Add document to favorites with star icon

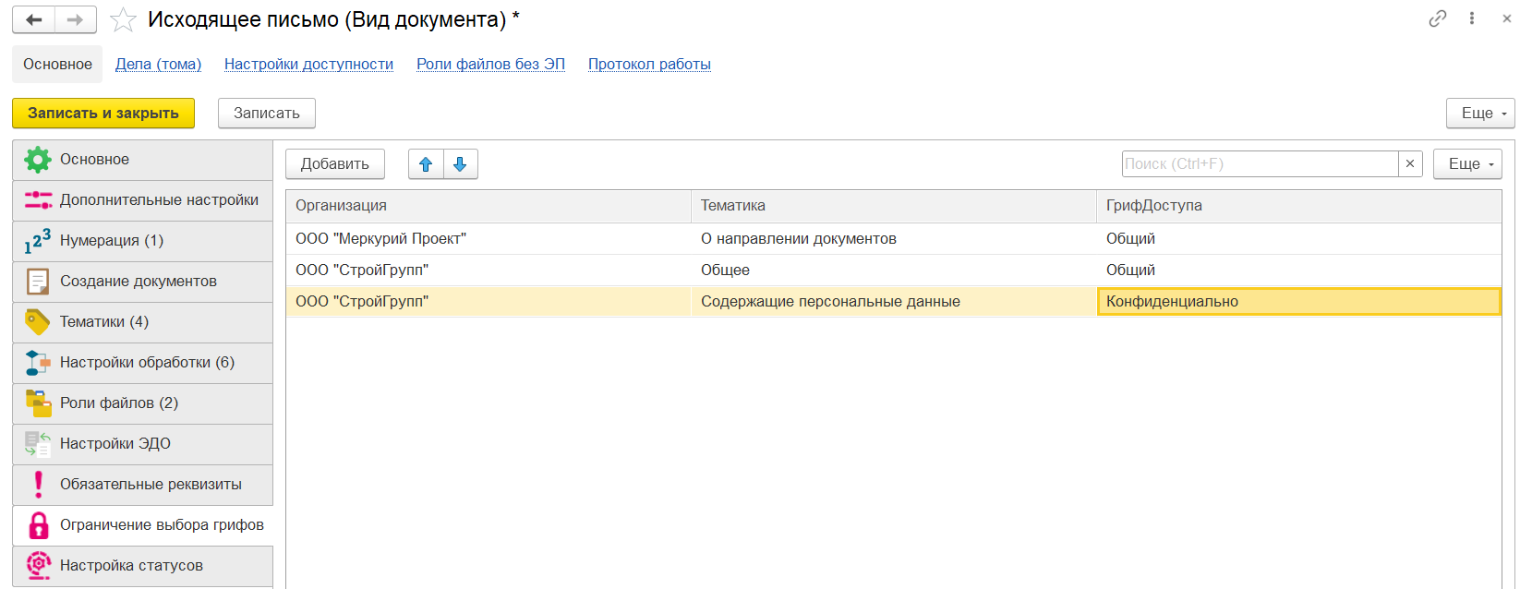(123, 19)
